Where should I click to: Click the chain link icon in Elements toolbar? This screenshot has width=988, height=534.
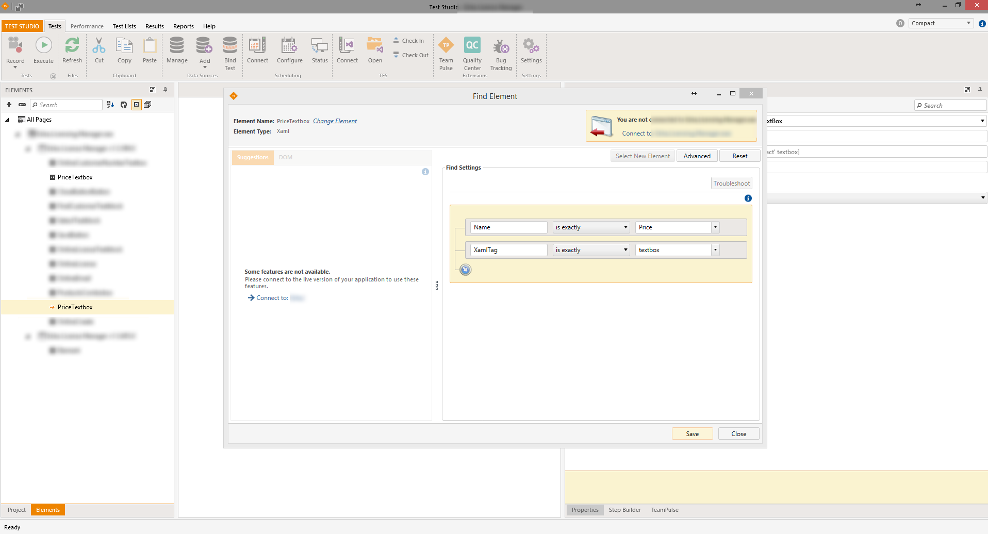pyautogui.click(x=22, y=105)
